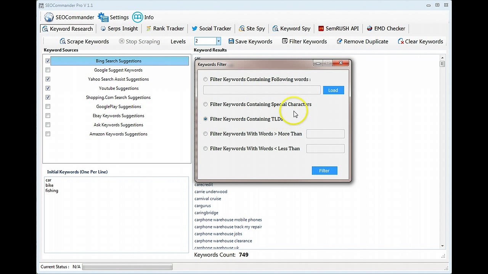Viewport: 488px width, 274px height.
Task: Enable GooglePlay Suggestions source
Action: click(x=48, y=107)
